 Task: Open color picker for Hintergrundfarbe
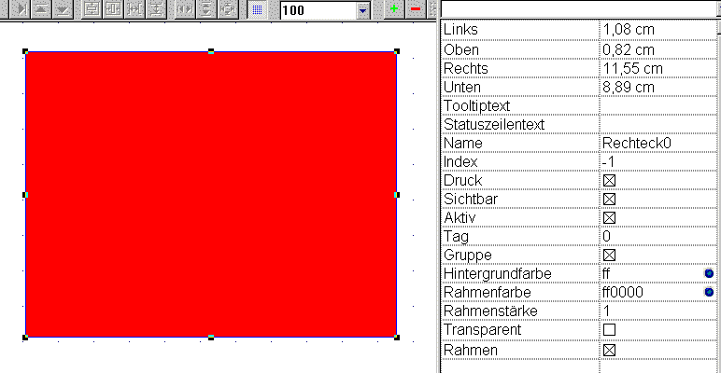click(x=709, y=273)
